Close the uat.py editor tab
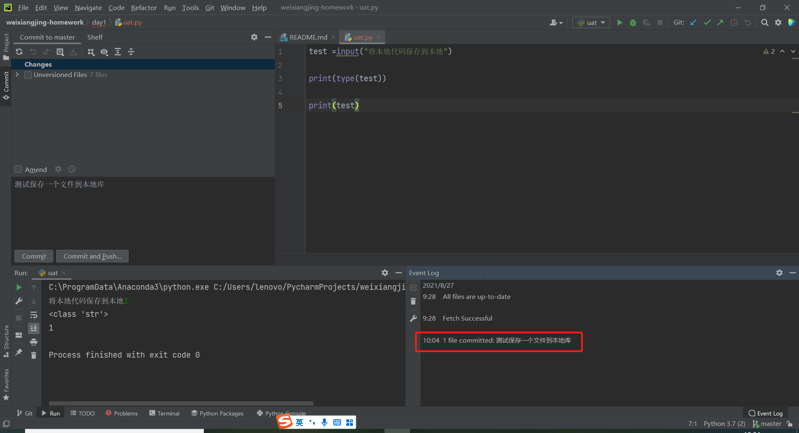 (379, 37)
